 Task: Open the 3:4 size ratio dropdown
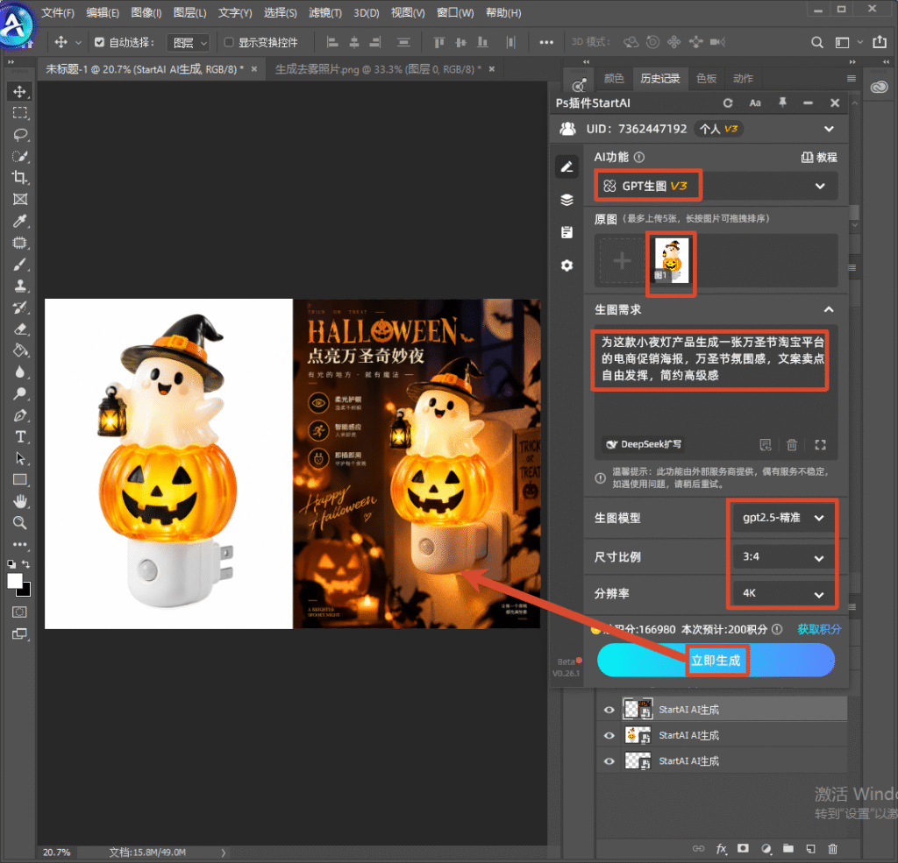[781, 557]
